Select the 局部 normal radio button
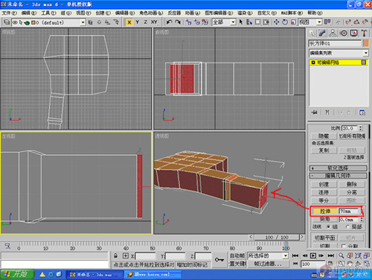 pos(347,226)
